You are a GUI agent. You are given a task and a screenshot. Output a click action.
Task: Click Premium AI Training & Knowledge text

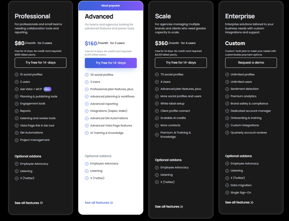[176, 134]
